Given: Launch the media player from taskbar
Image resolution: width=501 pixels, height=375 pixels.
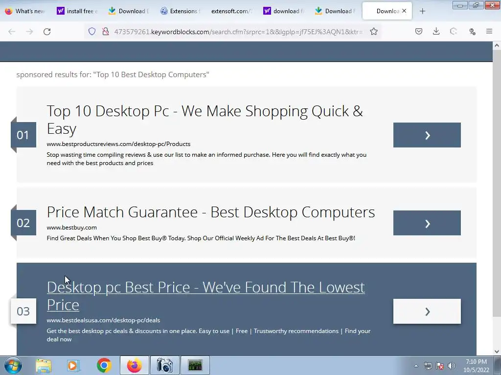Looking at the screenshot, I should [73, 365].
